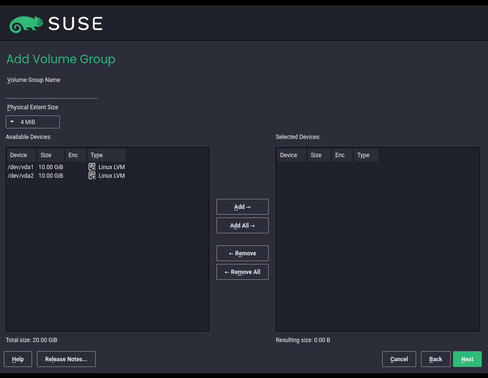Proceed with the green Next button
The width and height of the screenshot is (488, 378).
[467, 359]
